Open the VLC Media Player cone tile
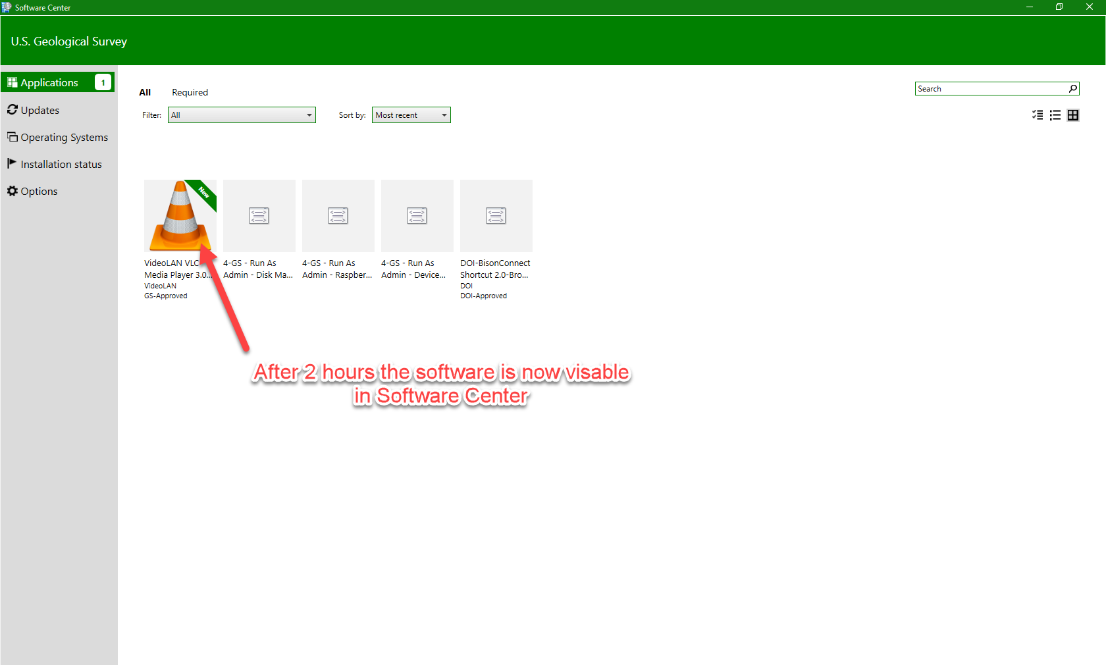Screen dimensions: 1106x665 (x=180, y=216)
